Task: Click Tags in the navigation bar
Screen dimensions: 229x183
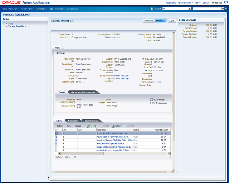Action: coord(51,9)
